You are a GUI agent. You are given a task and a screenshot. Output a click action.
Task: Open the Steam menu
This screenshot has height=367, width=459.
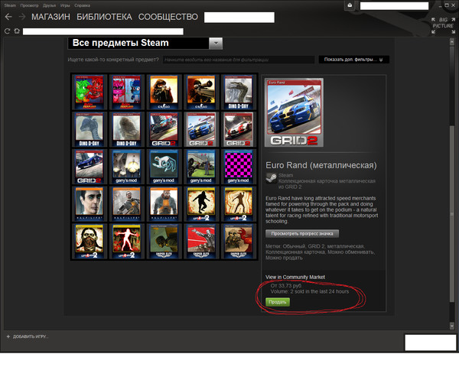click(x=10, y=5)
